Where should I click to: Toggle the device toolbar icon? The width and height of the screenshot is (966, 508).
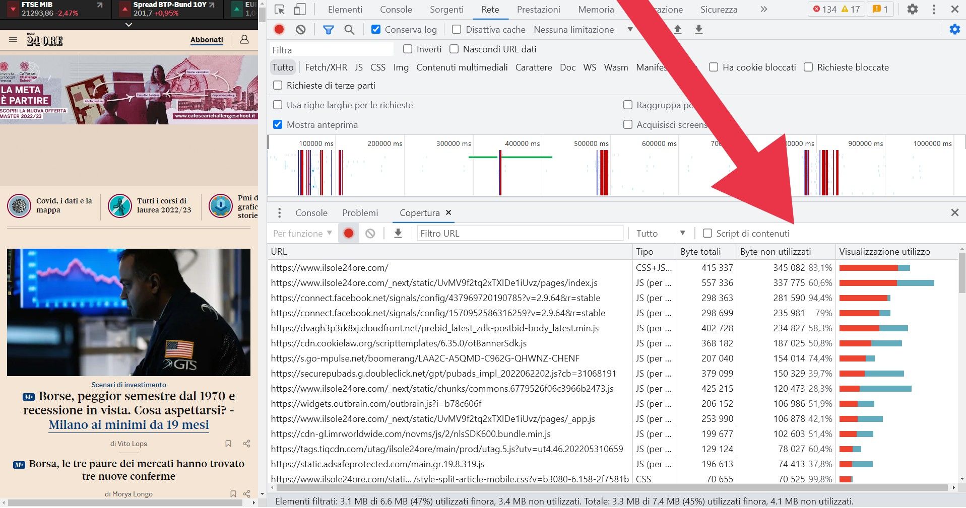[300, 9]
